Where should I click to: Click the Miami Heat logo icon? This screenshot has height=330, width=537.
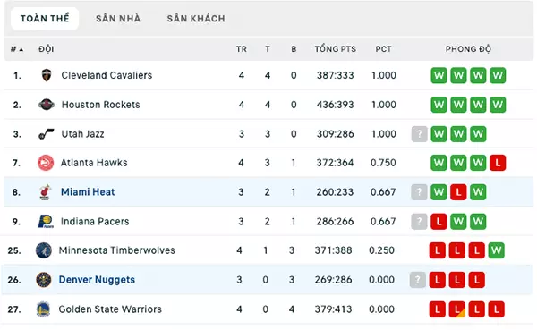coord(46,192)
